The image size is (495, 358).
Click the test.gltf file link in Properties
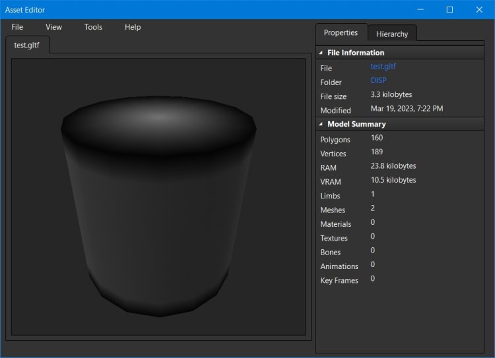(x=383, y=67)
